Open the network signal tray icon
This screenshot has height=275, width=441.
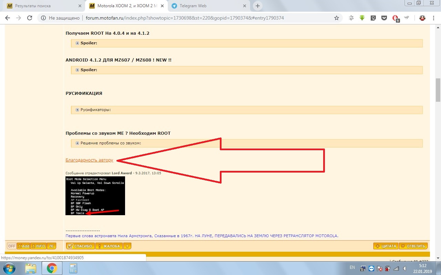point(396,268)
